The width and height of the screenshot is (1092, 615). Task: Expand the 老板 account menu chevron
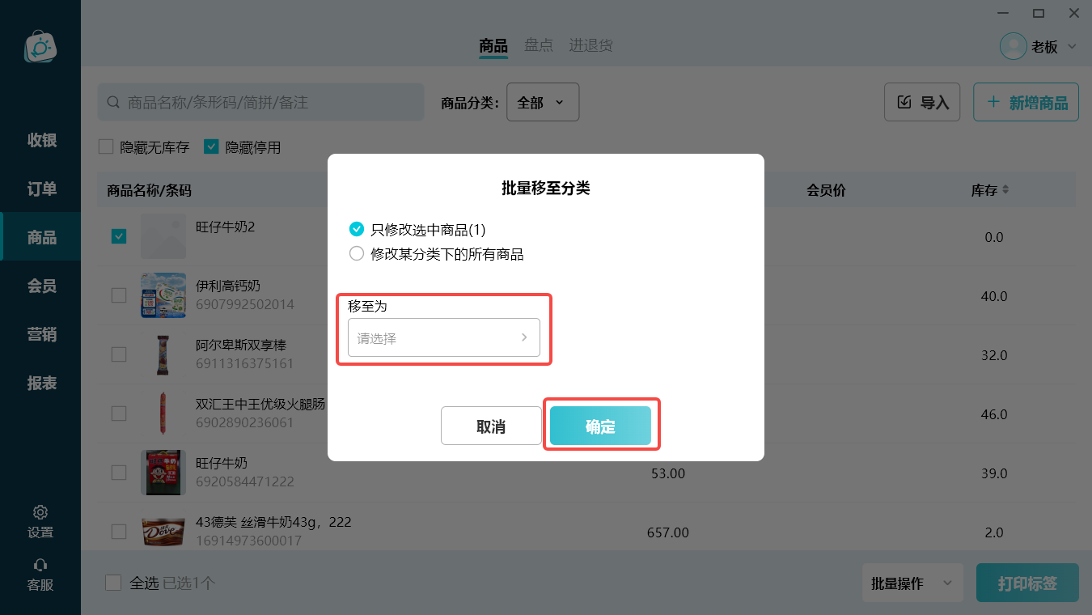(1072, 46)
